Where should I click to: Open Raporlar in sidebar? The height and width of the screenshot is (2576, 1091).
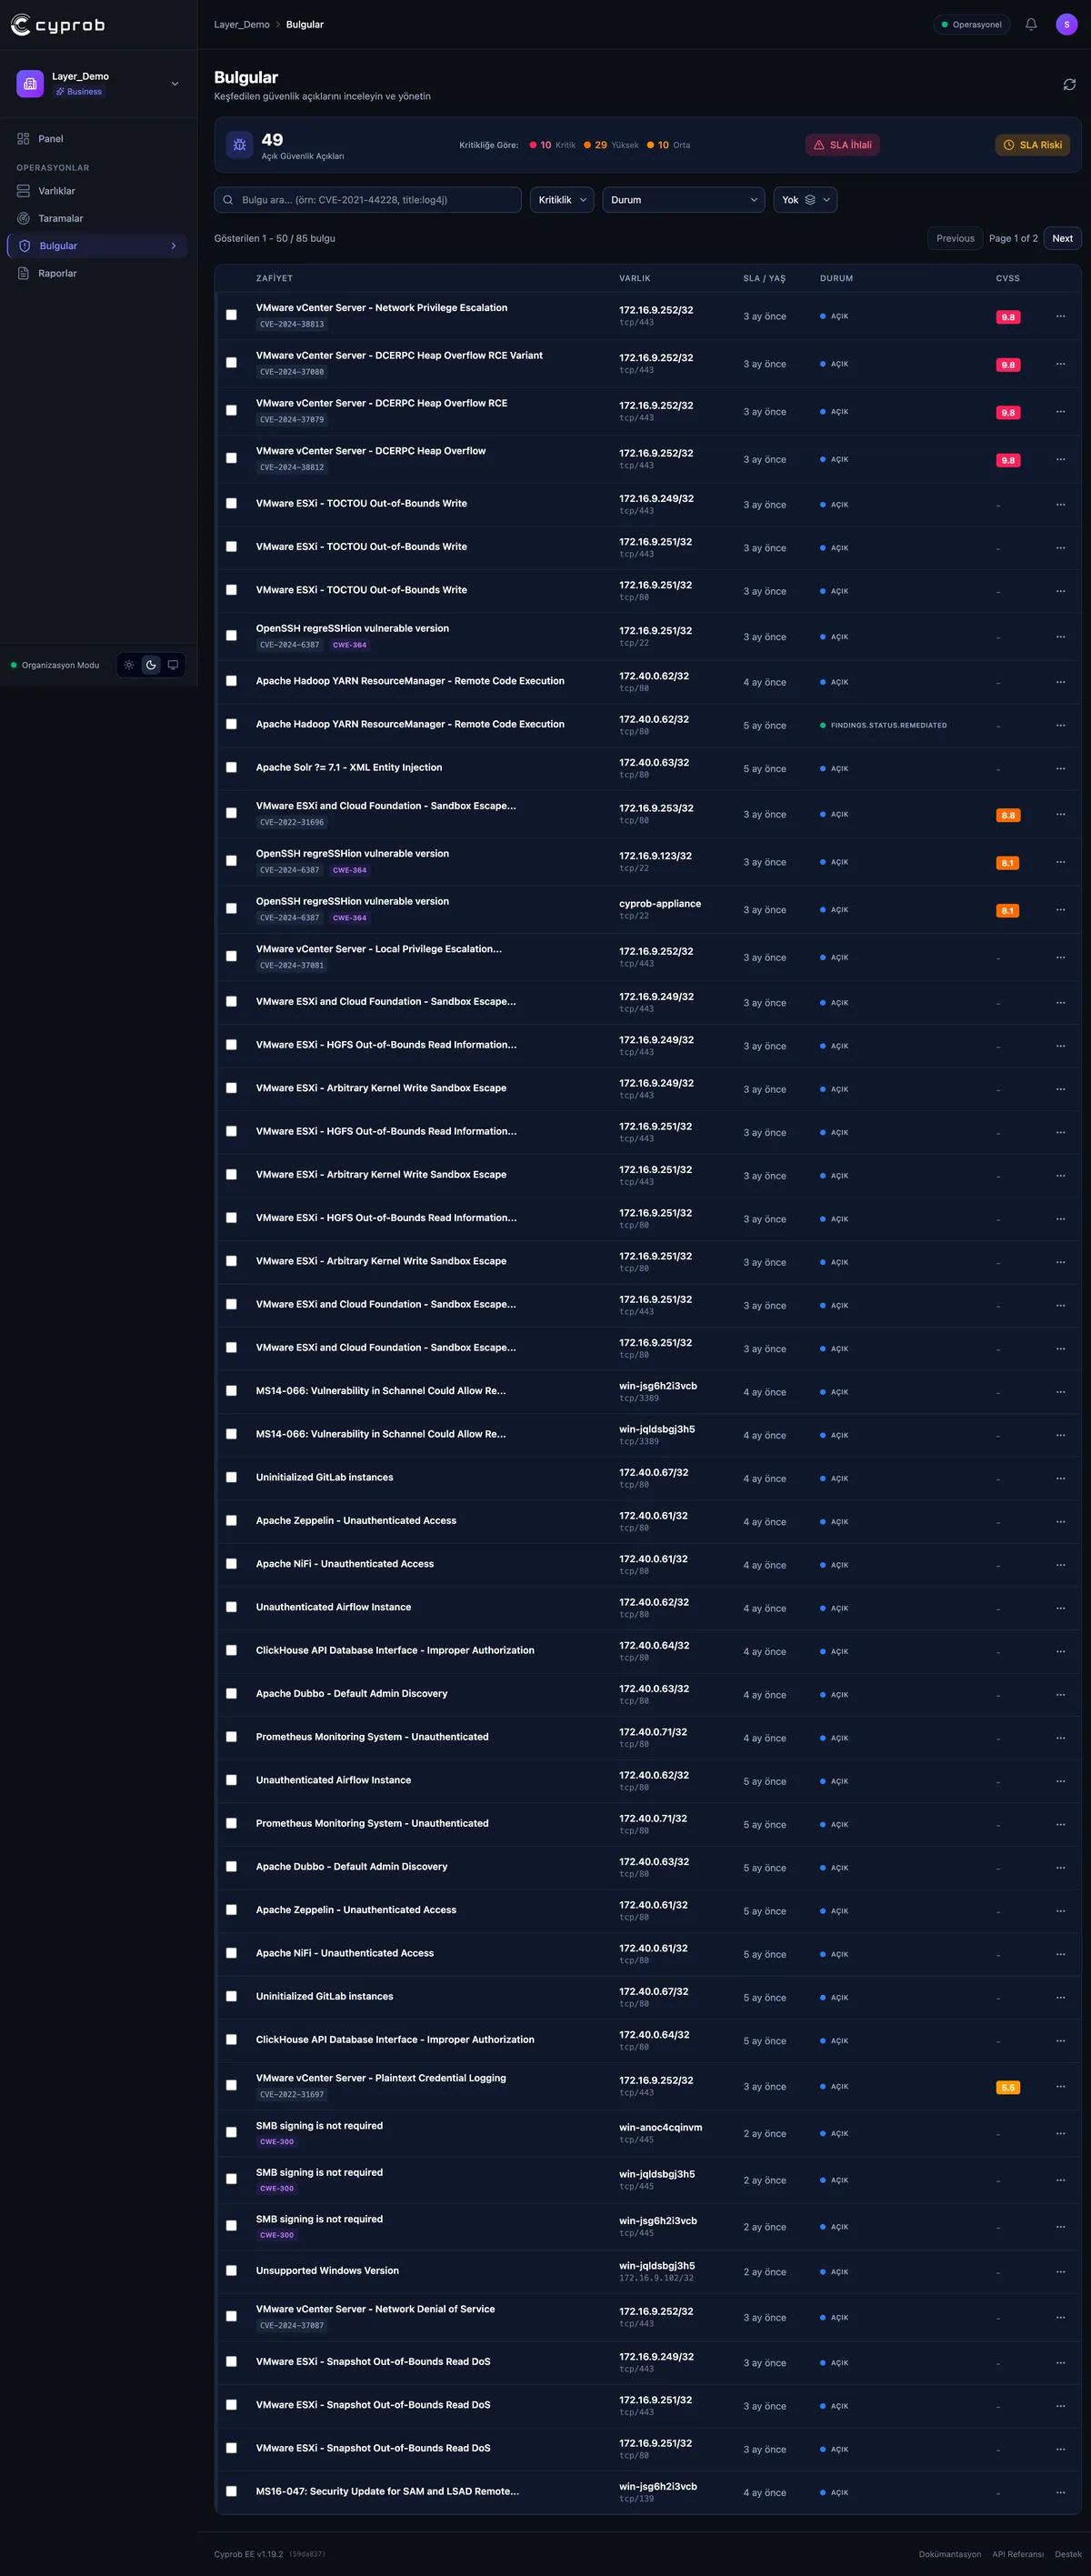[x=98, y=273]
